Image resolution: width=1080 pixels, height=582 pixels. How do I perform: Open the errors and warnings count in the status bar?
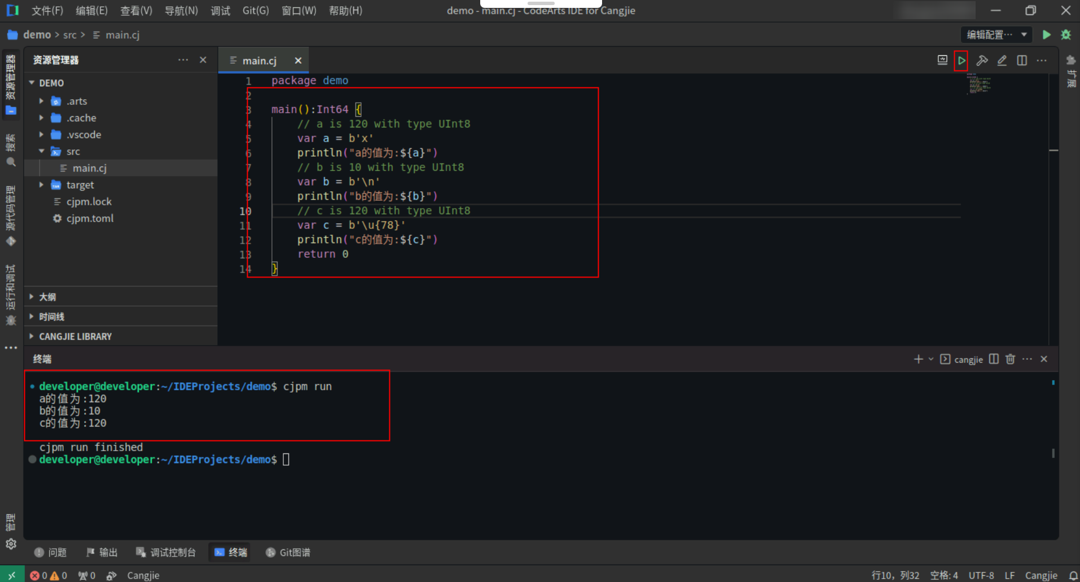(x=49, y=575)
